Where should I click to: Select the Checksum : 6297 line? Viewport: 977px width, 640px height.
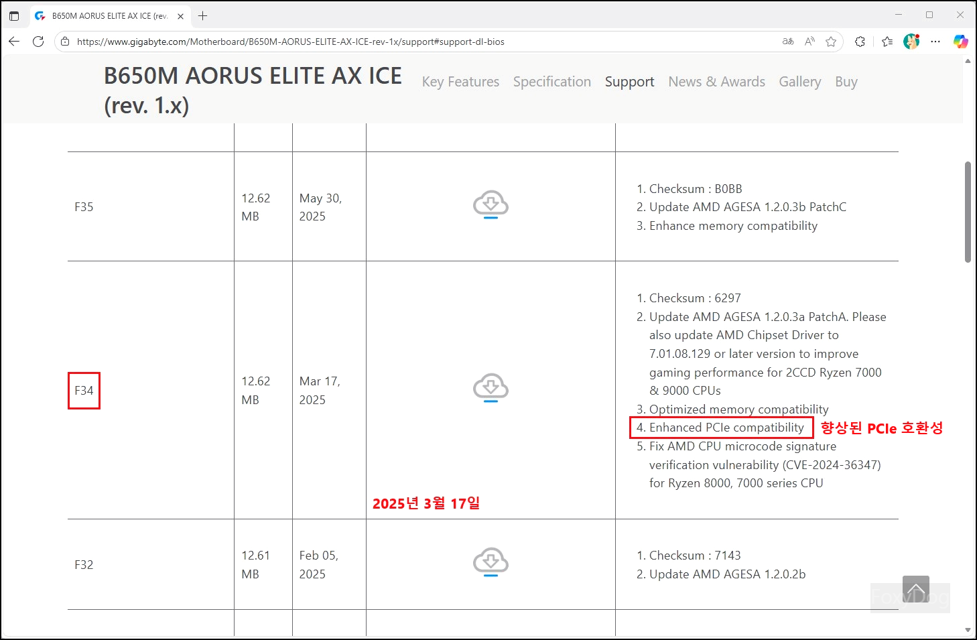pyautogui.click(x=695, y=298)
